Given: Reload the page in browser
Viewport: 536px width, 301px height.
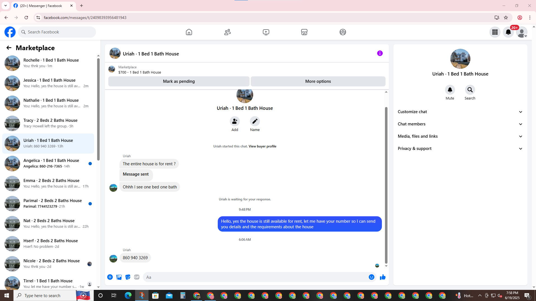Looking at the screenshot, I should [x=26, y=18].
